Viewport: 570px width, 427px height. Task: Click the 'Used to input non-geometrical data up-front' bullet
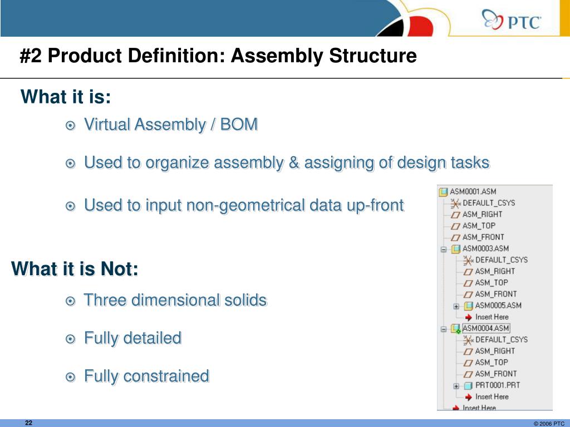point(244,205)
